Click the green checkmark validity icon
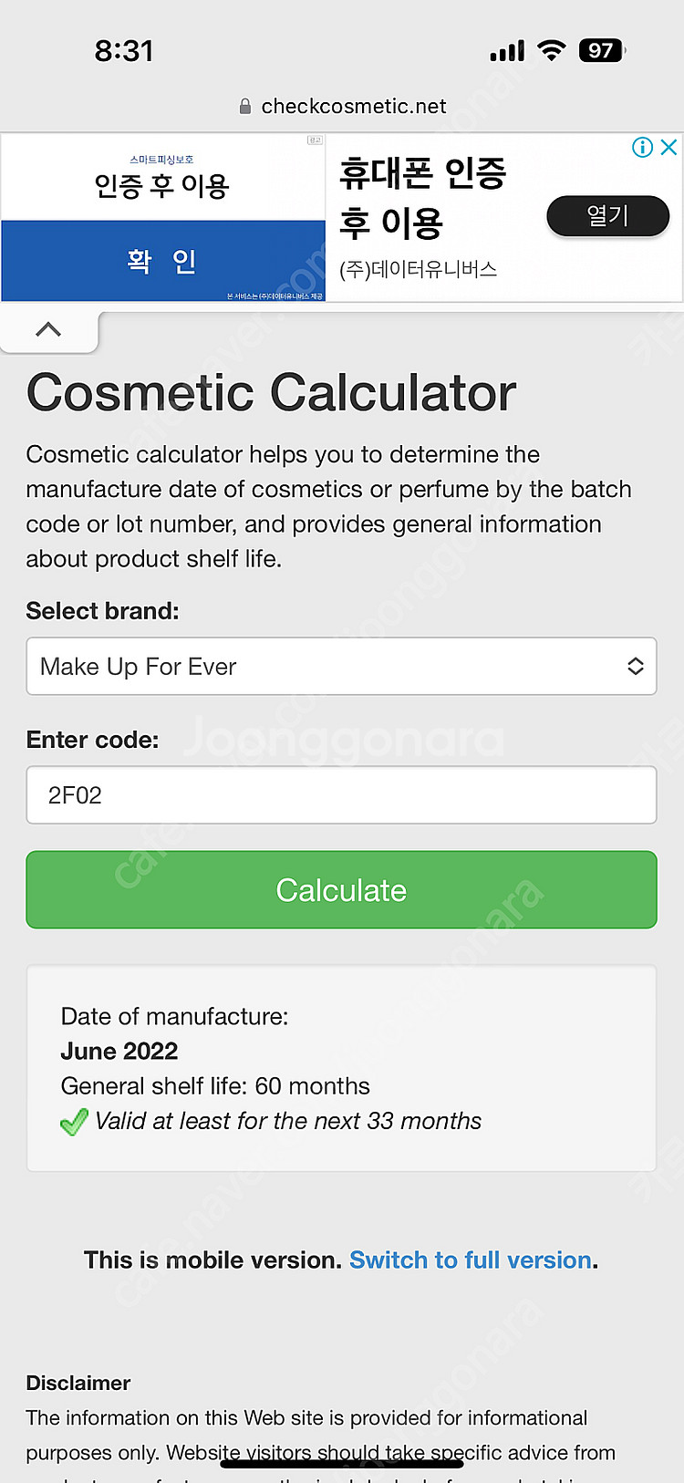This screenshot has width=684, height=1483. 74,1121
